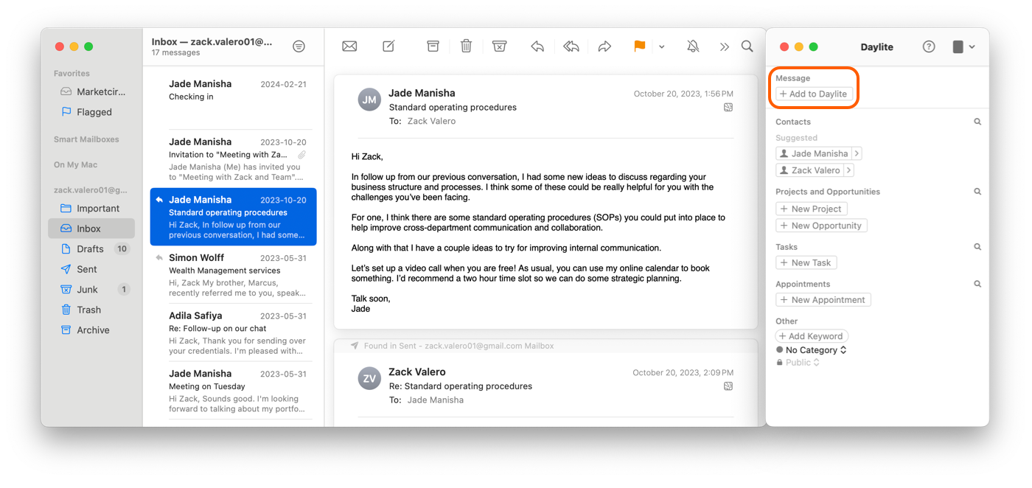Viewport: 1032px width, 488px height.
Task: Toggle the orange flag on message
Action: 639,46
